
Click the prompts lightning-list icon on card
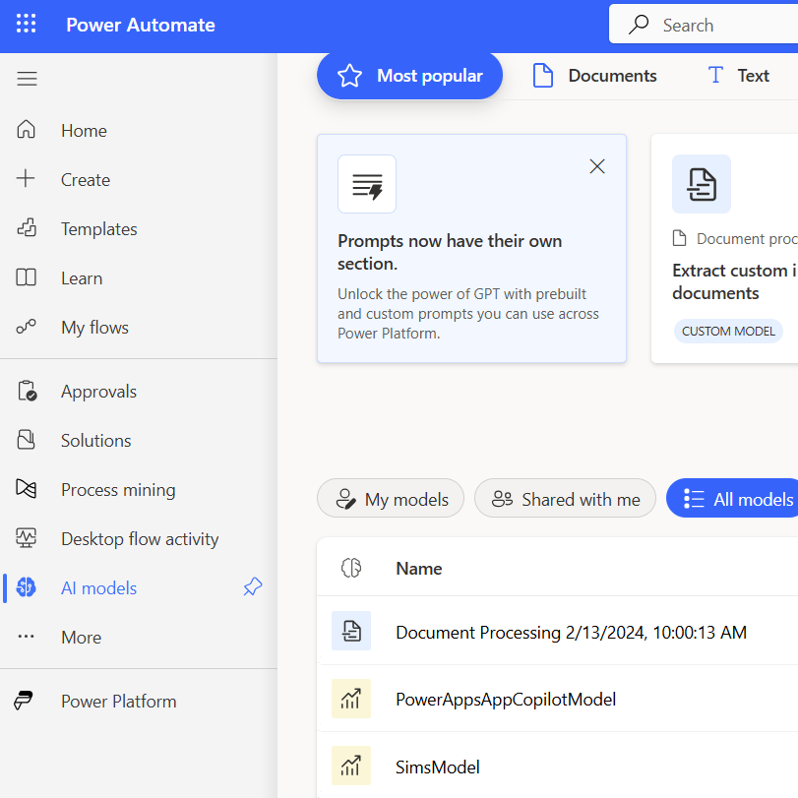(x=367, y=184)
